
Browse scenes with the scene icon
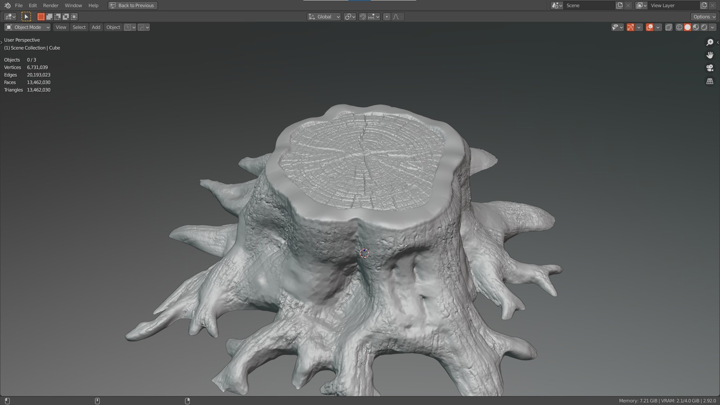tap(557, 5)
